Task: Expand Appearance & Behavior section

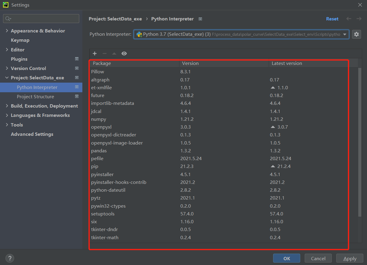Action: pos(7,31)
